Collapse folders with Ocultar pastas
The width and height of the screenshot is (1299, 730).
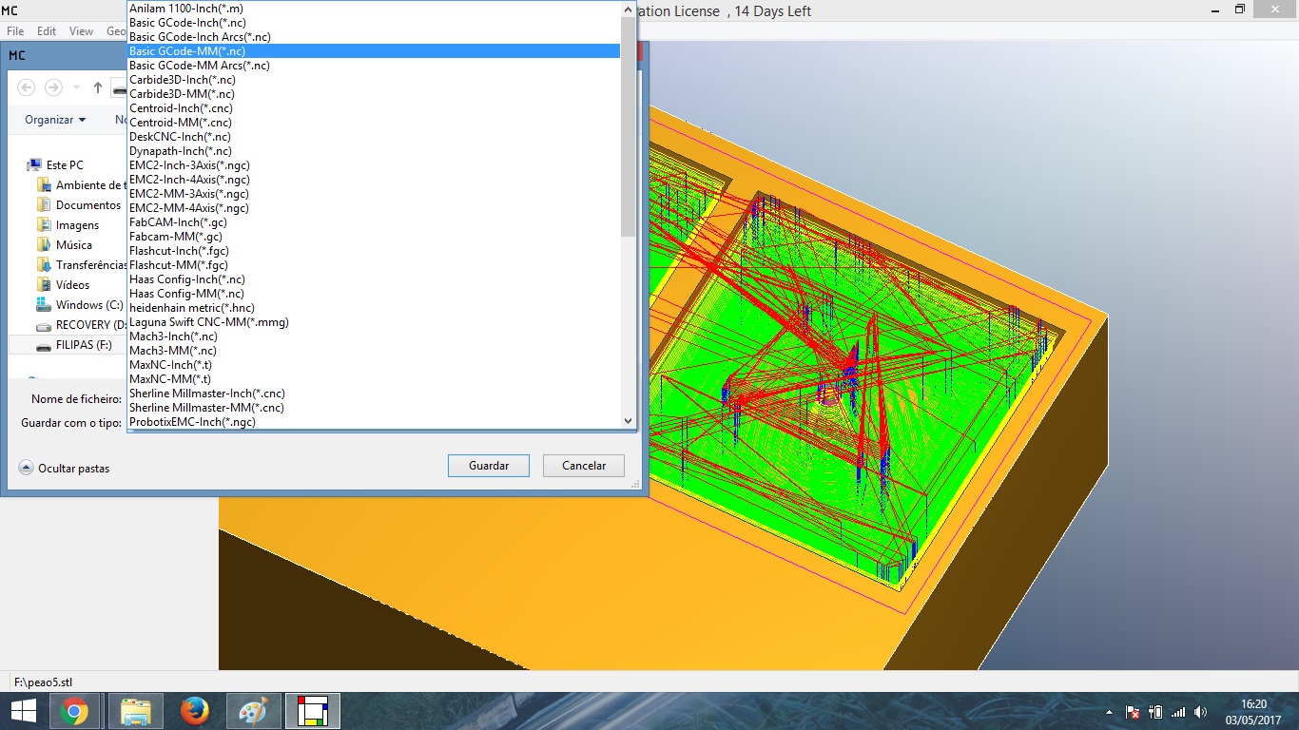[65, 468]
